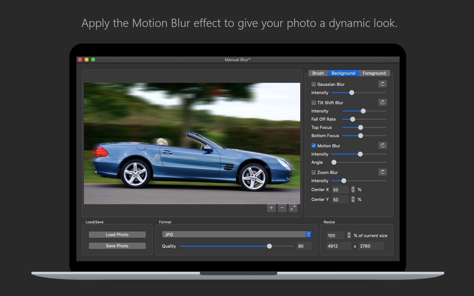474x296 pixels.
Task: Enable the Zoom Blur effect
Action: pyautogui.click(x=314, y=172)
